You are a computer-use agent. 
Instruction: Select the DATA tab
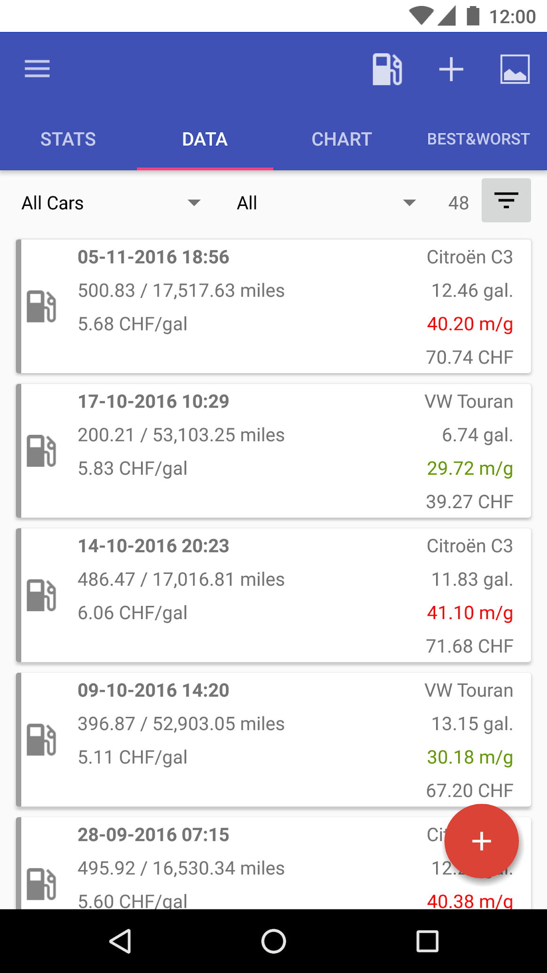point(205,139)
